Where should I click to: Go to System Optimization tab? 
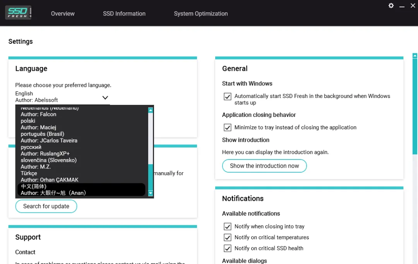[x=201, y=14]
